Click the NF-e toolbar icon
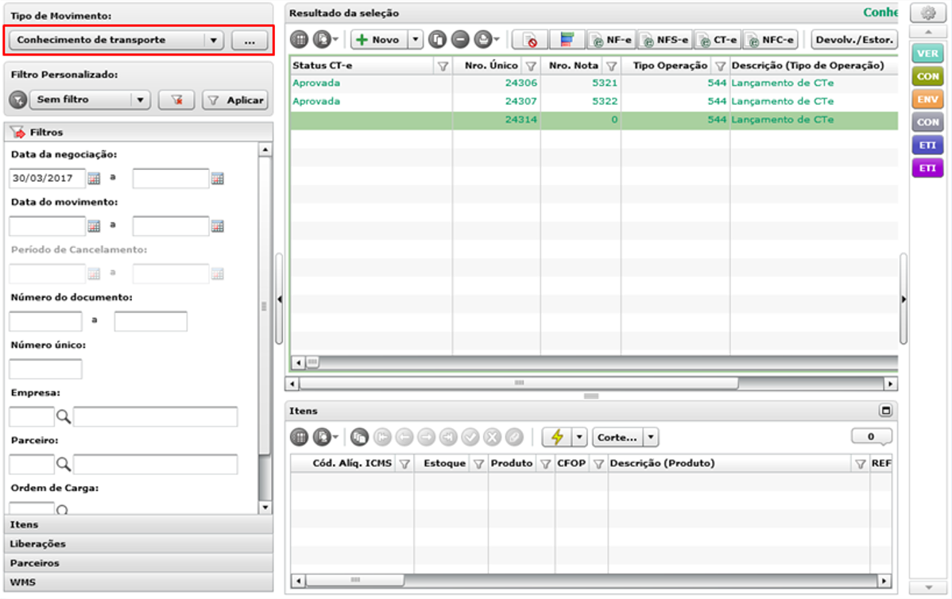Image resolution: width=952 pixels, height=599 pixels. click(x=611, y=40)
